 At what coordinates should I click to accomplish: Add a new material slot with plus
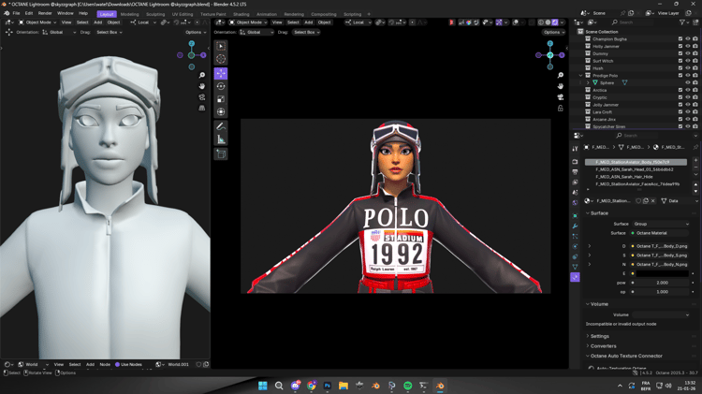tap(695, 160)
